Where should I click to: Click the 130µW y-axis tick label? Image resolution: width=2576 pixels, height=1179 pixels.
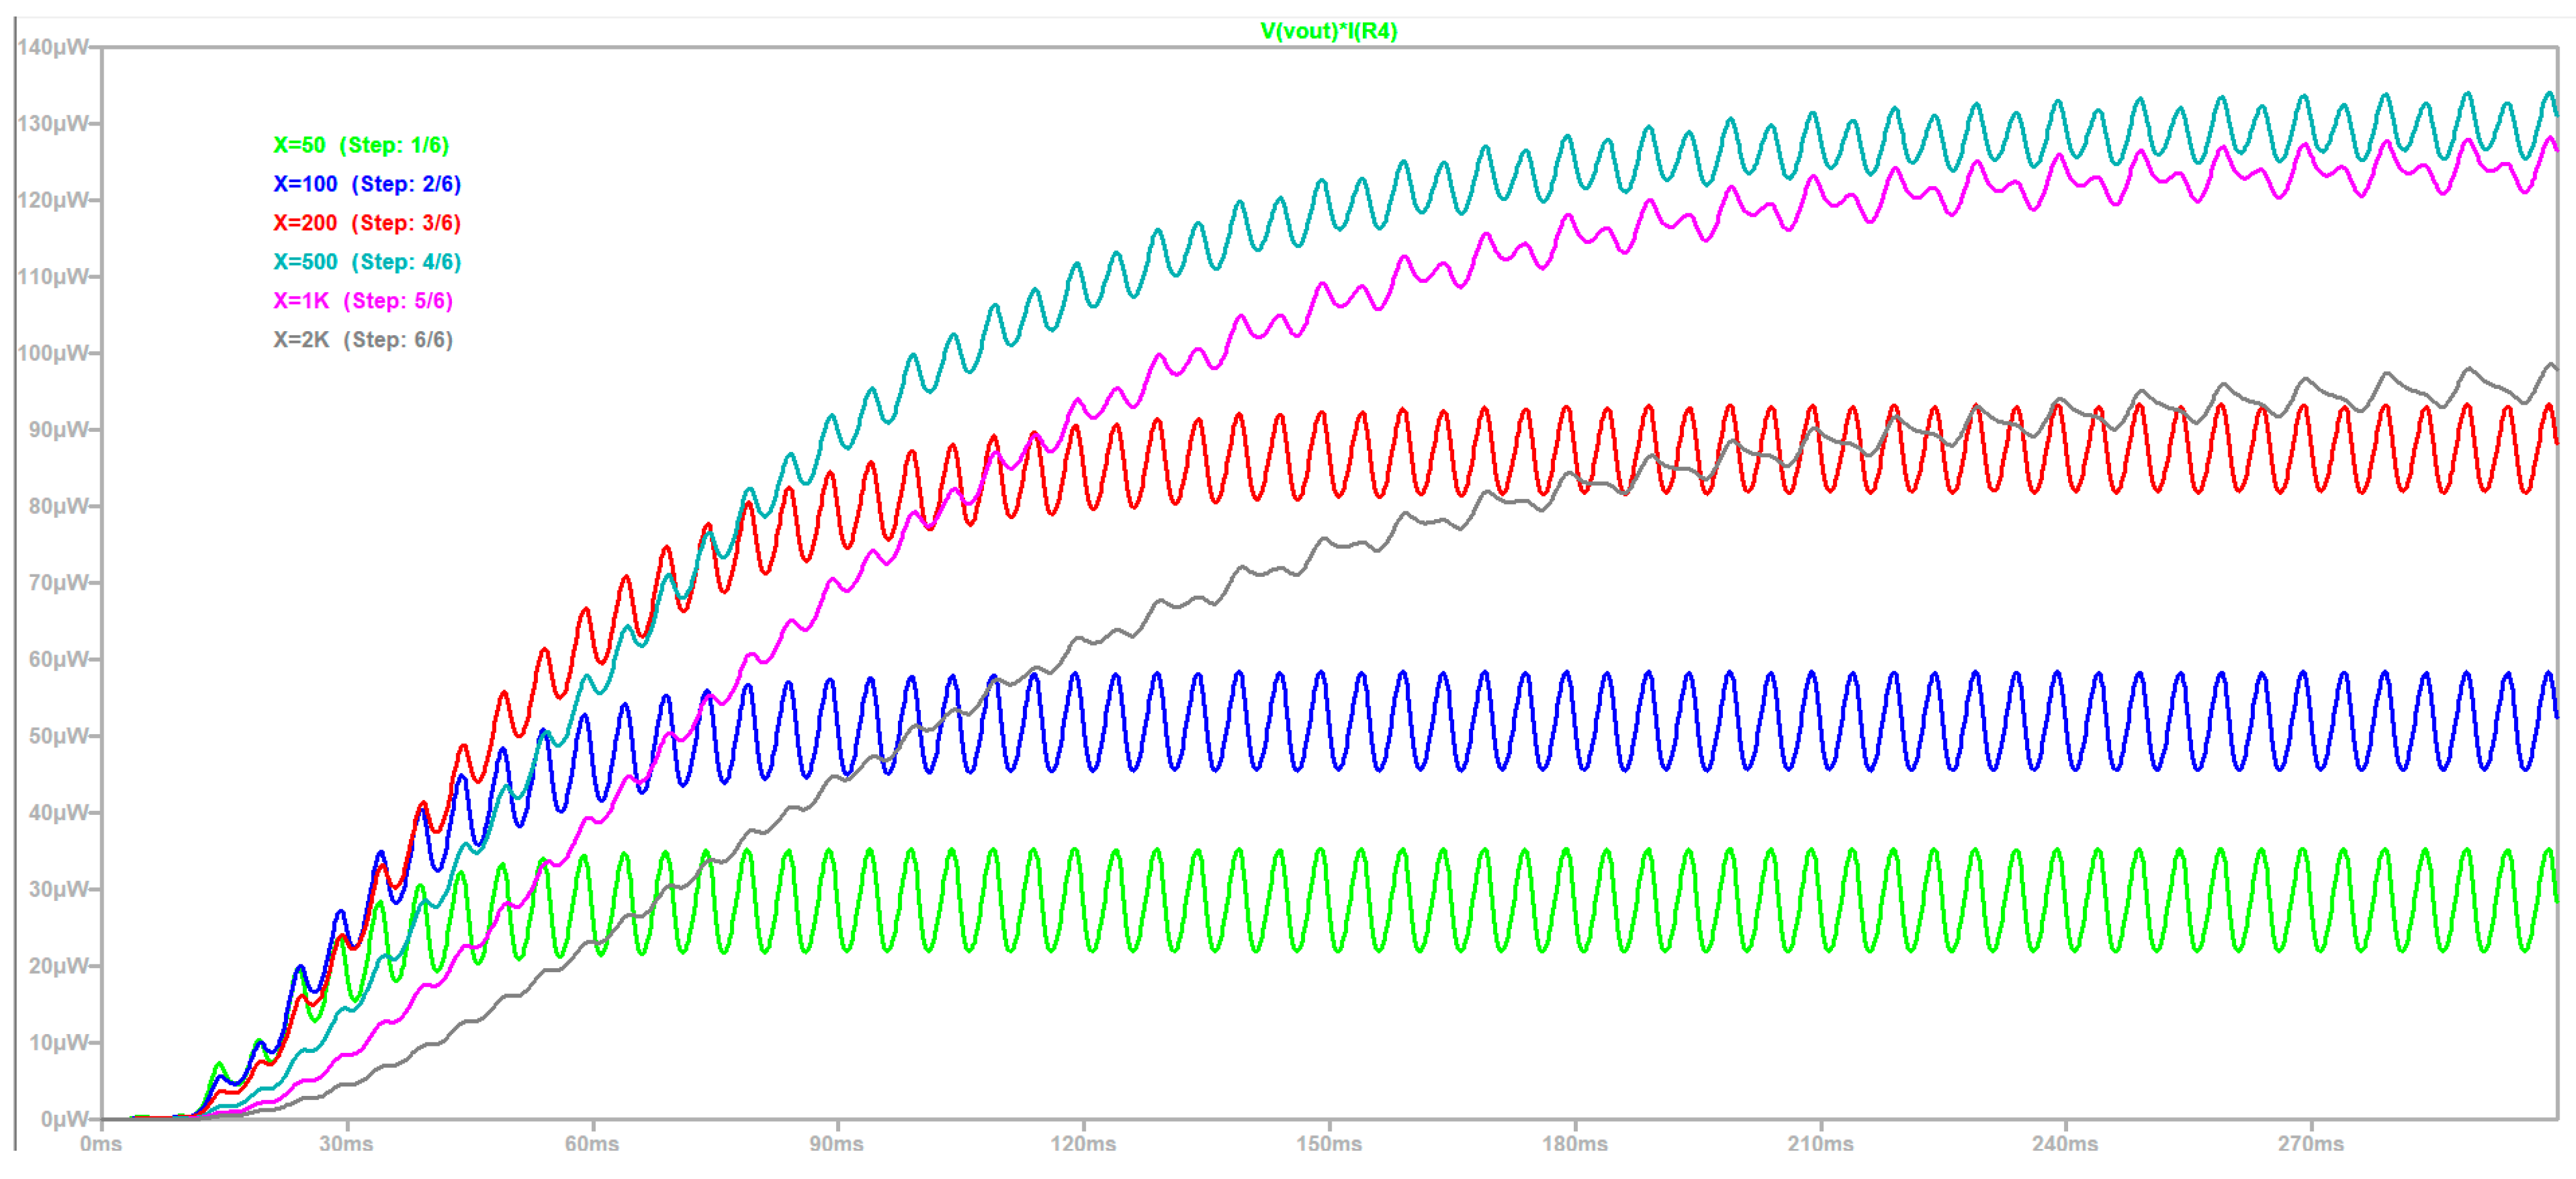pos(52,124)
